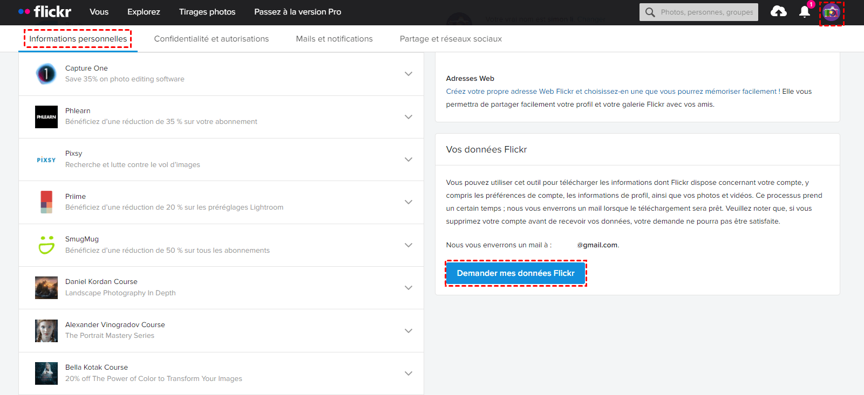Open the Explorez menu
Image resolution: width=864 pixels, height=395 pixels.
point(144,12)
